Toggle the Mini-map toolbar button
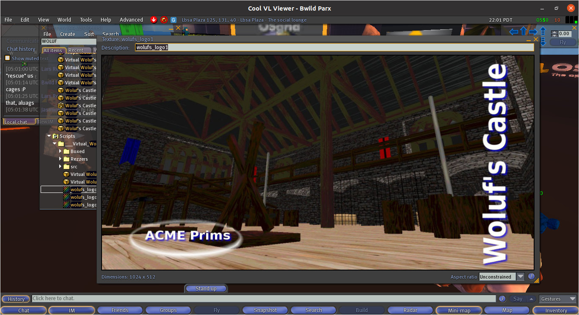Screen dimensions: 579x315 tap(459, 310)
